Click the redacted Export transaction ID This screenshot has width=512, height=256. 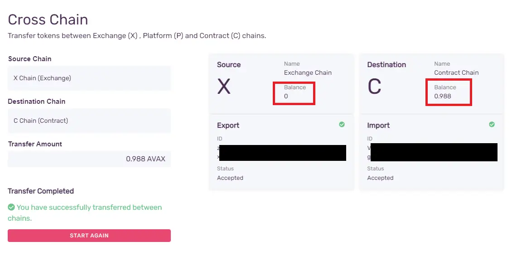coord(281,153)
